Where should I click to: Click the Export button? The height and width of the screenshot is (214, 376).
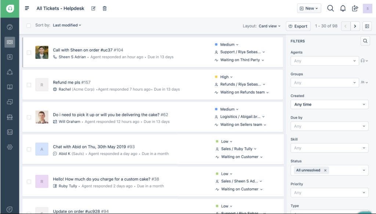pyautogui.click(x=298, y=26)
